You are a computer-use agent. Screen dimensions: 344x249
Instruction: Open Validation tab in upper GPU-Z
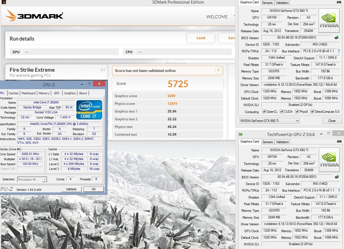282,3
